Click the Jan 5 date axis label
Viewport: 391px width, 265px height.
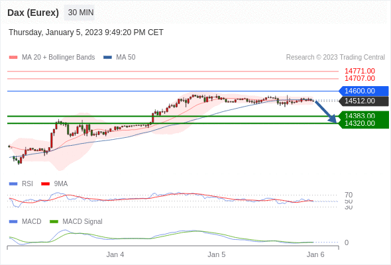click(217, 255)
